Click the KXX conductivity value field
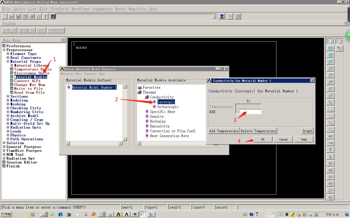Screen dimensions: 350x218 248,111
